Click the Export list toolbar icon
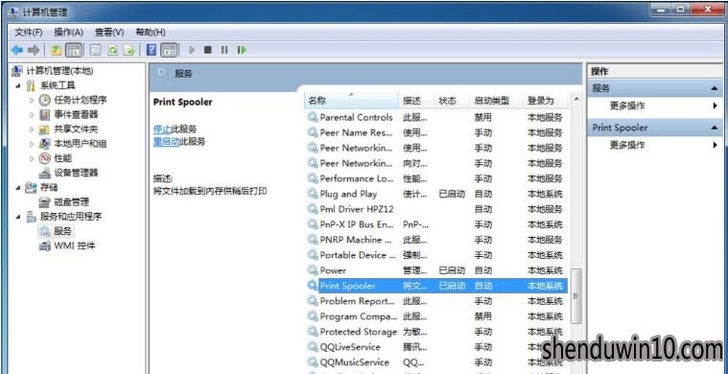728x374 pixels. (x=129, y=50)
